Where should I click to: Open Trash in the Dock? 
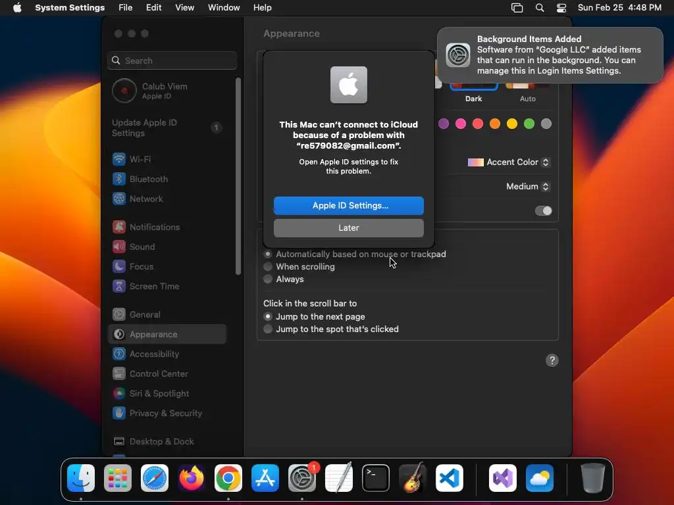593,478
